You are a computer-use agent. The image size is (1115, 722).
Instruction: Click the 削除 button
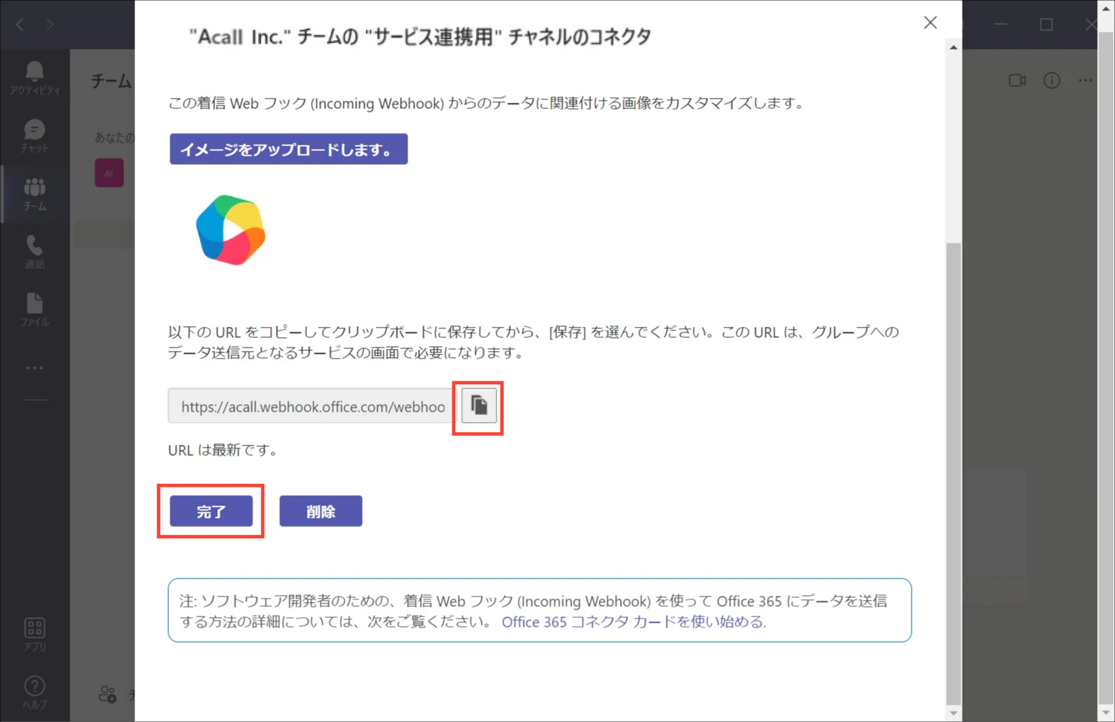(321, 511)
